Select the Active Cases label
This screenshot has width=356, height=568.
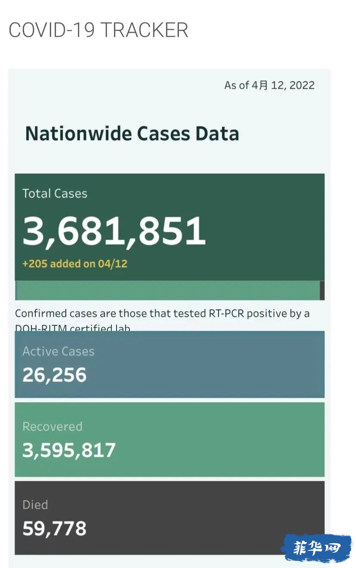(58, 351)
